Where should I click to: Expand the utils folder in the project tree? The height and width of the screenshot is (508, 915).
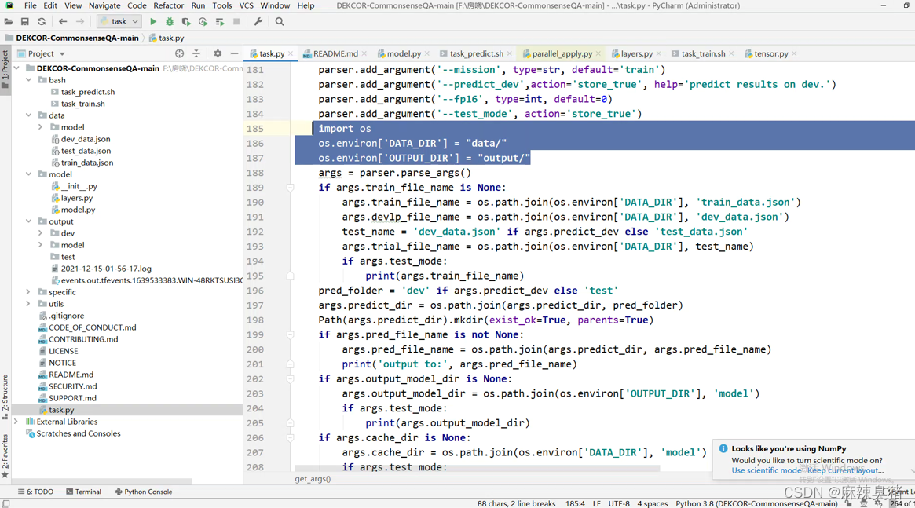tap(28, 304)
